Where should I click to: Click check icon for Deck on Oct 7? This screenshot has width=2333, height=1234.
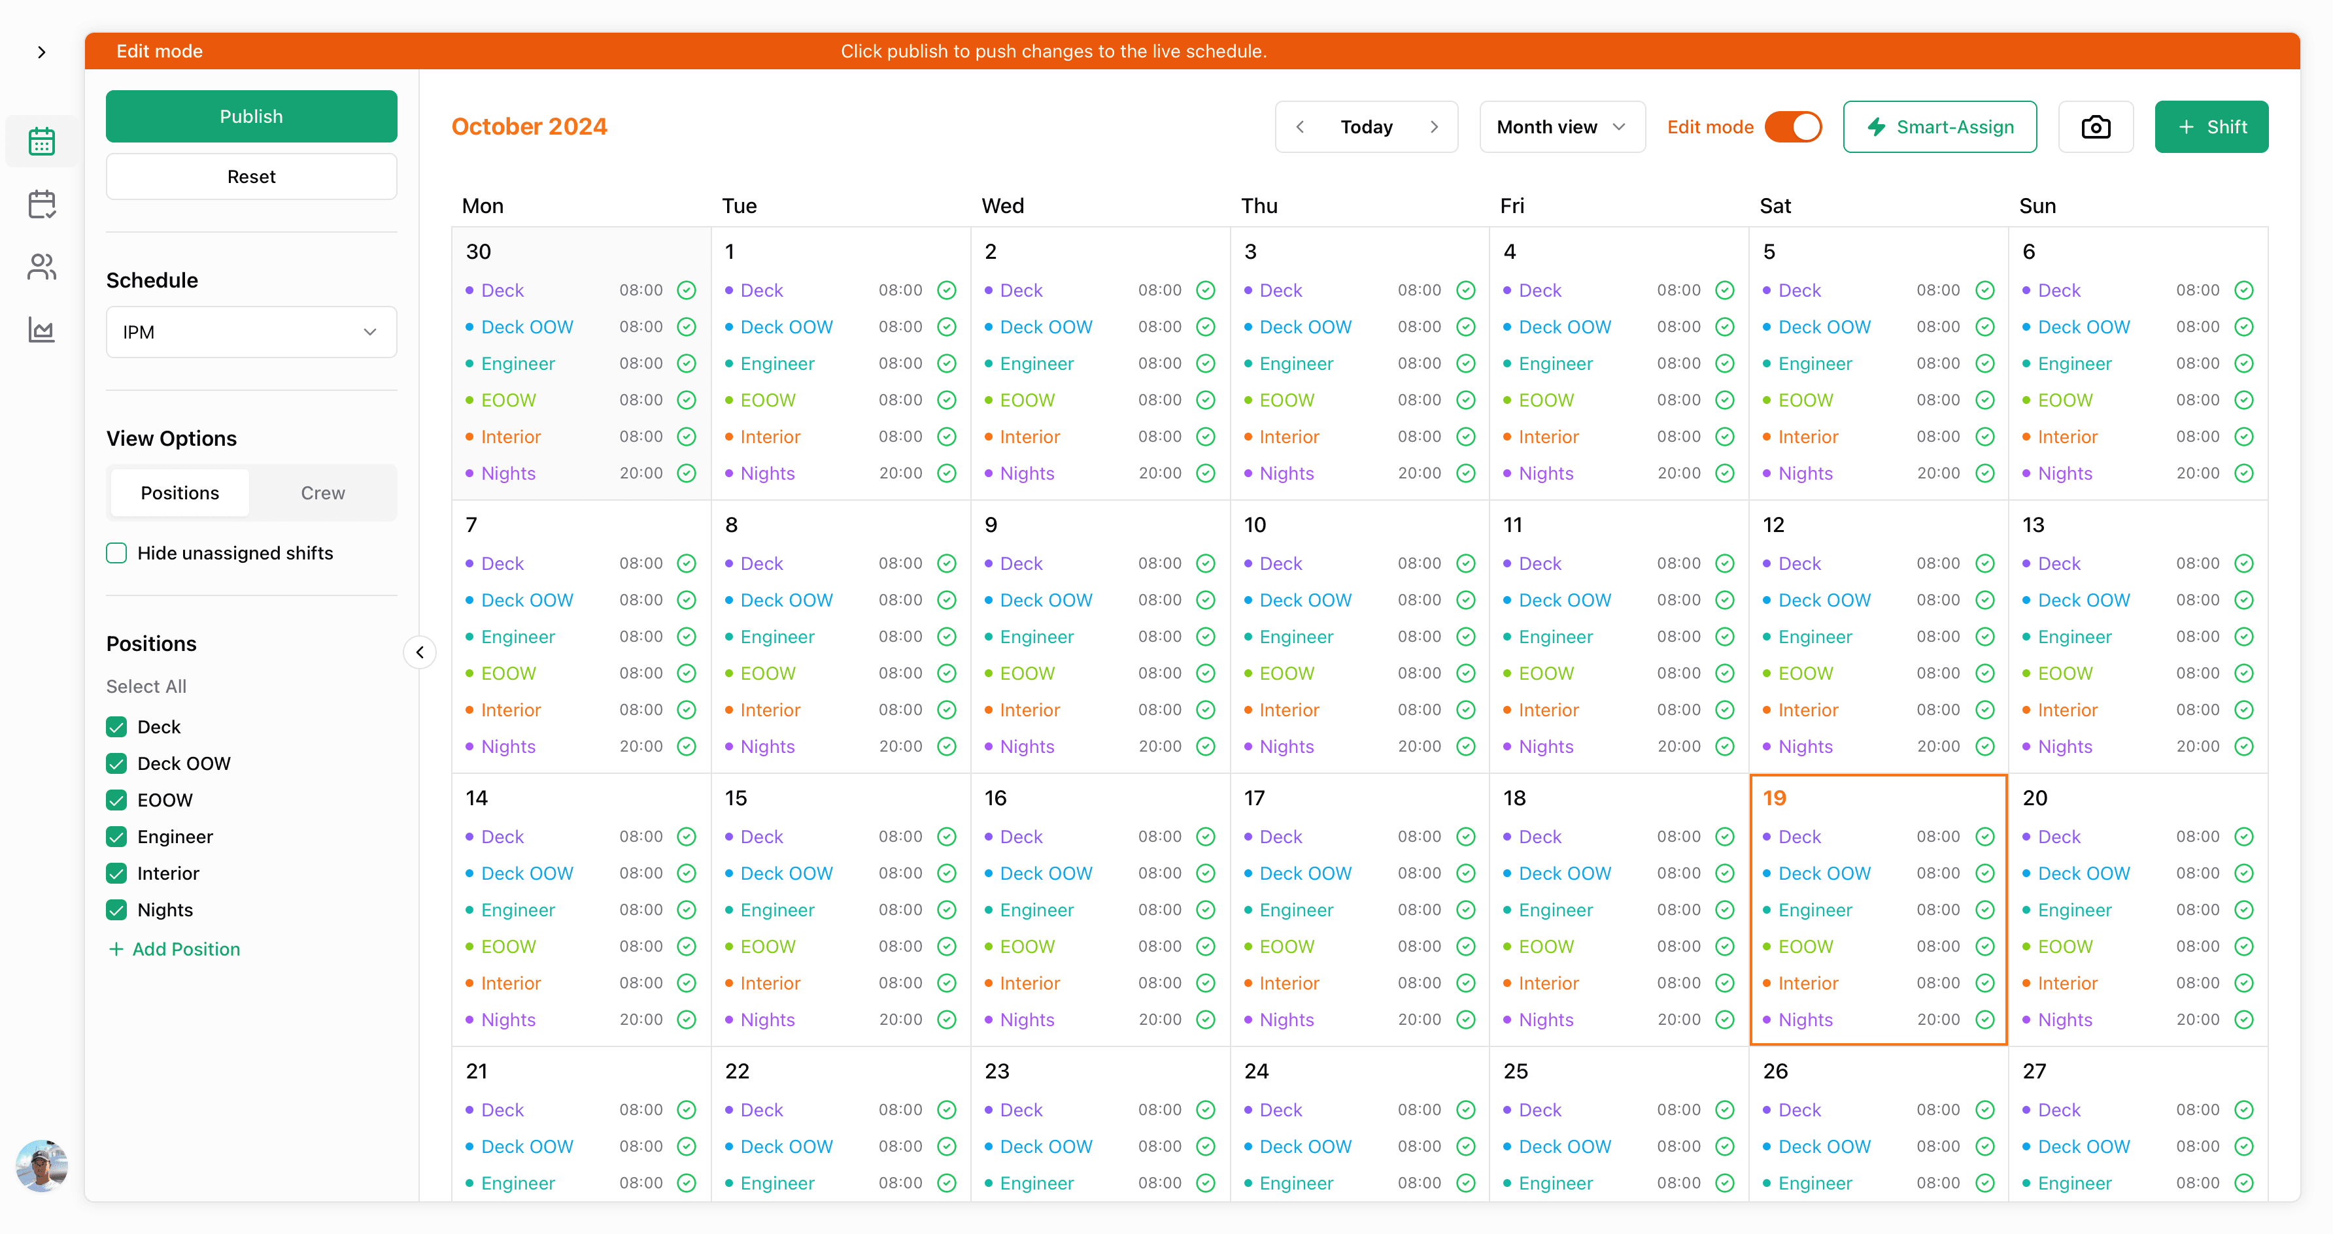[687, 563]
